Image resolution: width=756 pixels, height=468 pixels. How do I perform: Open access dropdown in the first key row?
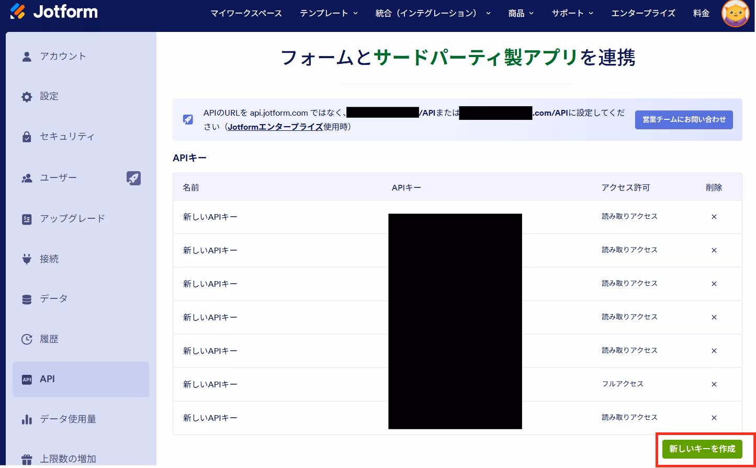(629, 216)
